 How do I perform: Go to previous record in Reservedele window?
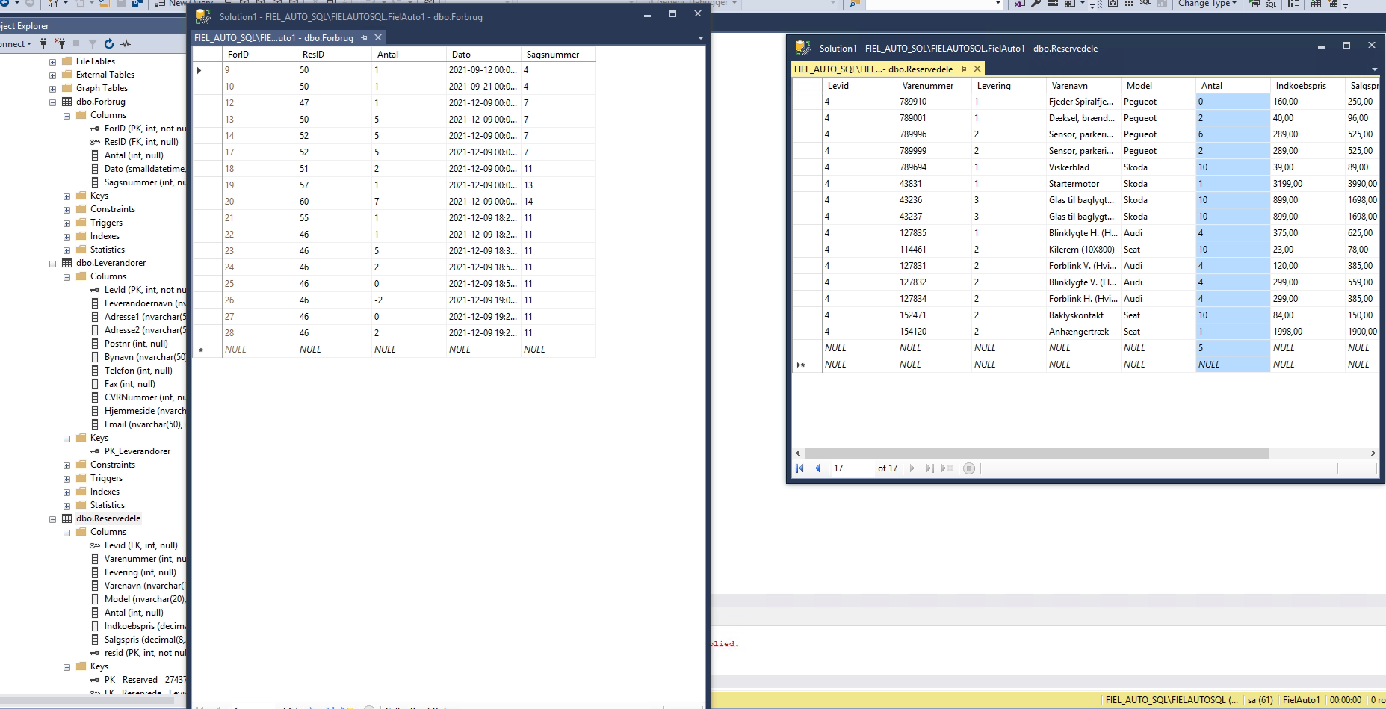click(x=817, y=468)
